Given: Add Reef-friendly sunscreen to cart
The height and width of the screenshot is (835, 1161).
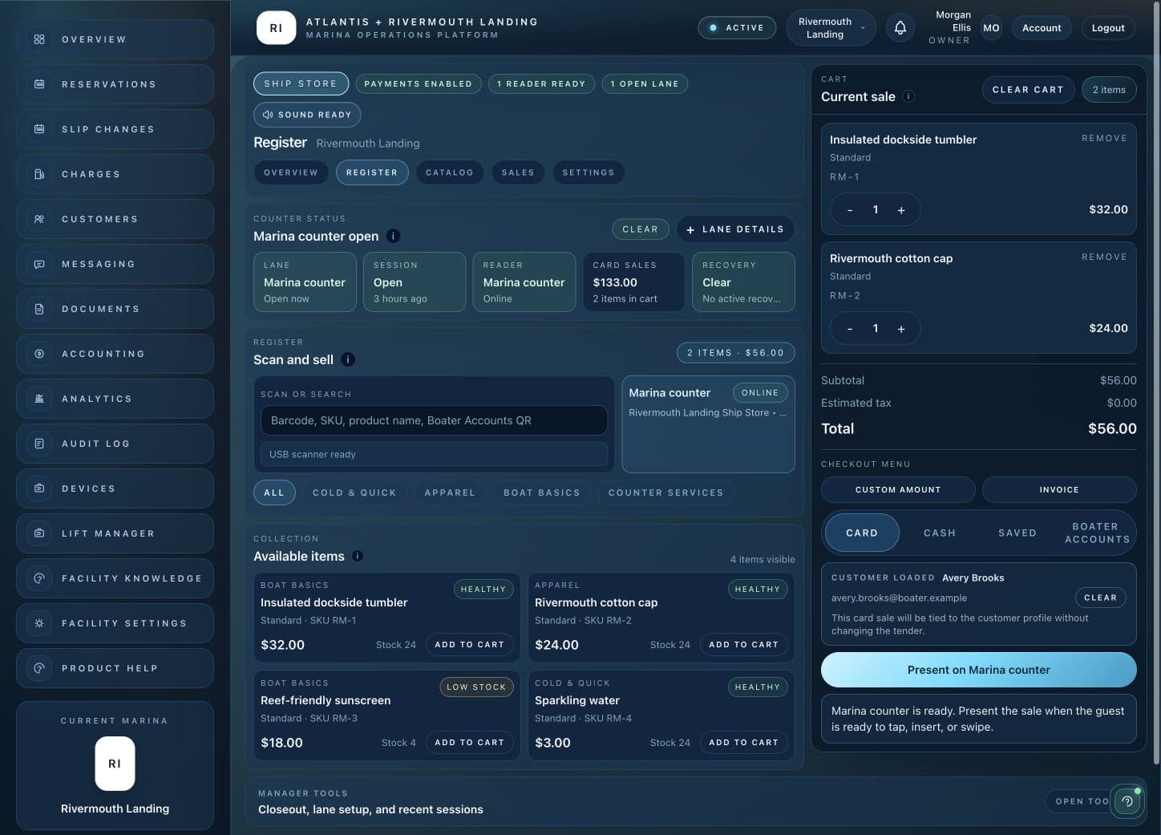Looking at the screenshot, I should click(x=470, y=743).
